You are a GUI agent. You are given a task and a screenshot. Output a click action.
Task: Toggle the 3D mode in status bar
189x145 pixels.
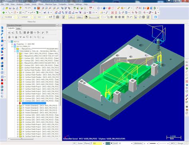click(x=74, y=143)
